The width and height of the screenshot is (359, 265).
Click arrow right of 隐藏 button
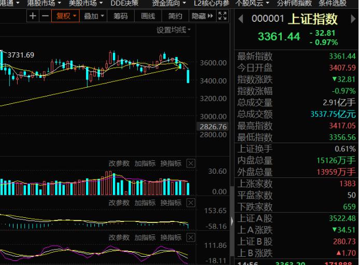[x=210, y=16]
